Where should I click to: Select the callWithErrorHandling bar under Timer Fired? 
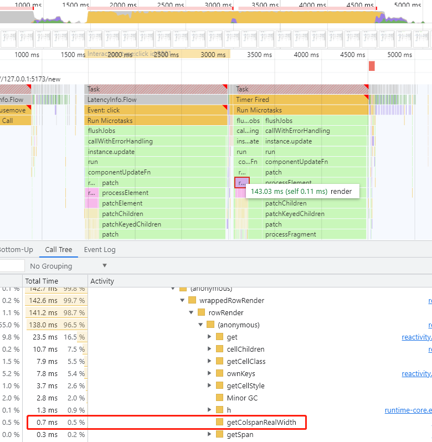(315, 131)
